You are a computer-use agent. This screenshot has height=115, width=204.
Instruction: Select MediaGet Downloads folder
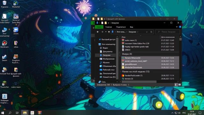[x=150, y=67]
